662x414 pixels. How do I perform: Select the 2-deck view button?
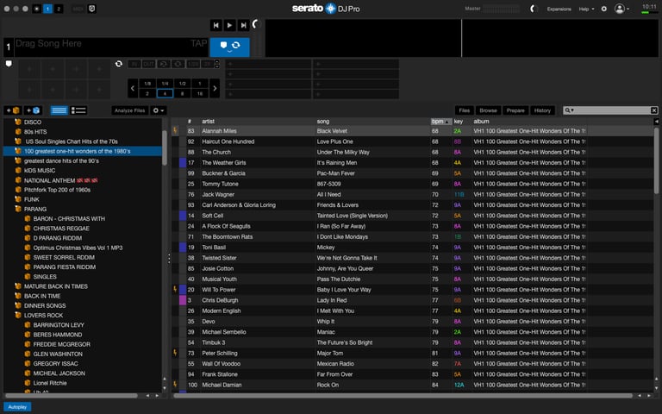[59, 9]
